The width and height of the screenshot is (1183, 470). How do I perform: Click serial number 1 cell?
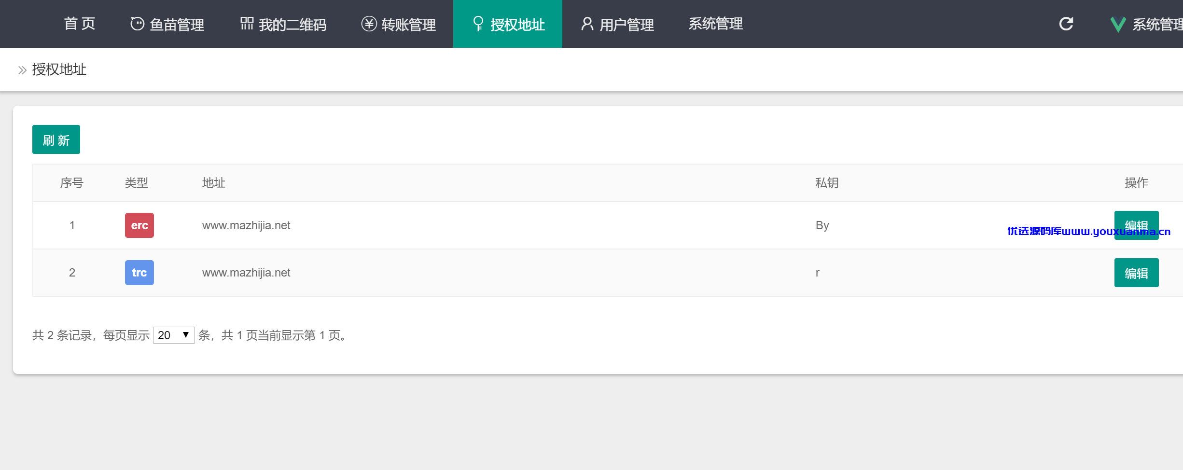[72, 225]
